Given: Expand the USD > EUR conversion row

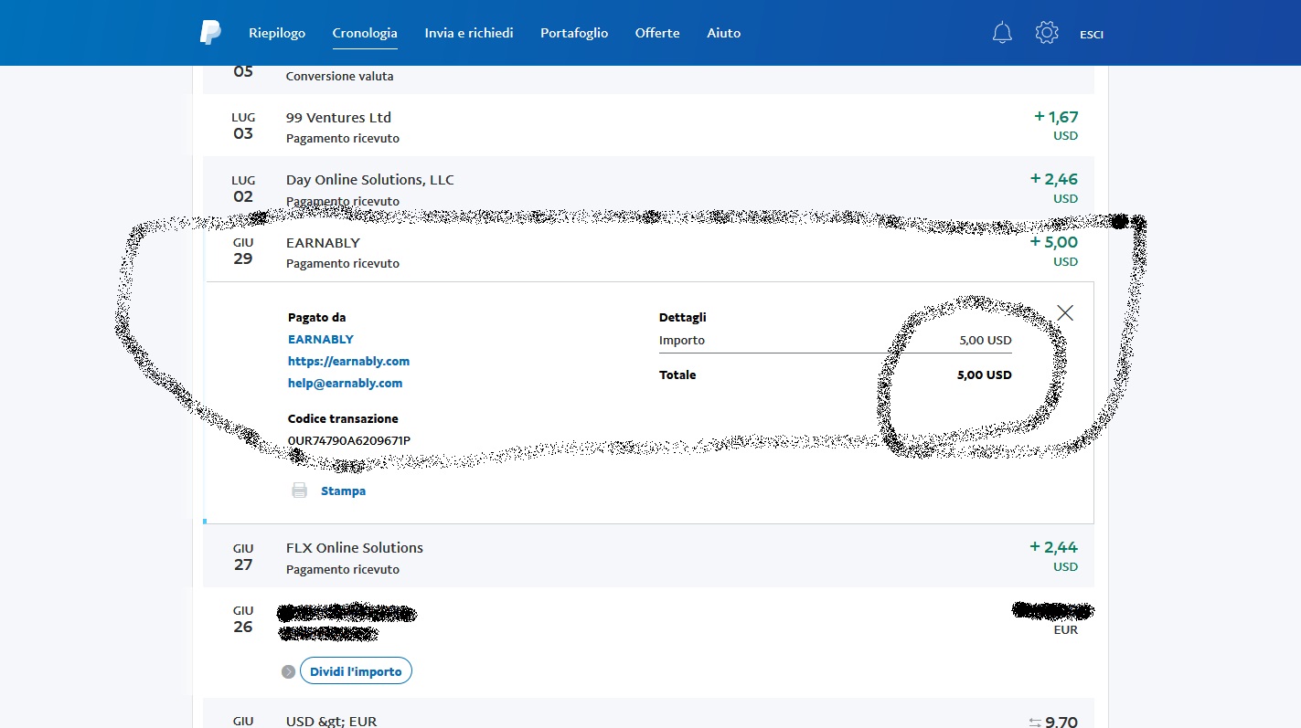Looking at the screenshot, I should coord(648,714).
